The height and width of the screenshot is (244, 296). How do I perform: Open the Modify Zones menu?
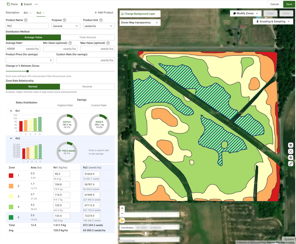click(245, 13)
